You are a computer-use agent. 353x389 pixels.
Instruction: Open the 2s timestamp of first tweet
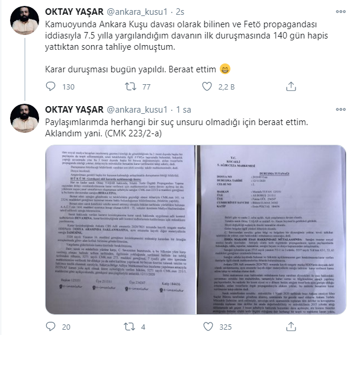(180, 12)
